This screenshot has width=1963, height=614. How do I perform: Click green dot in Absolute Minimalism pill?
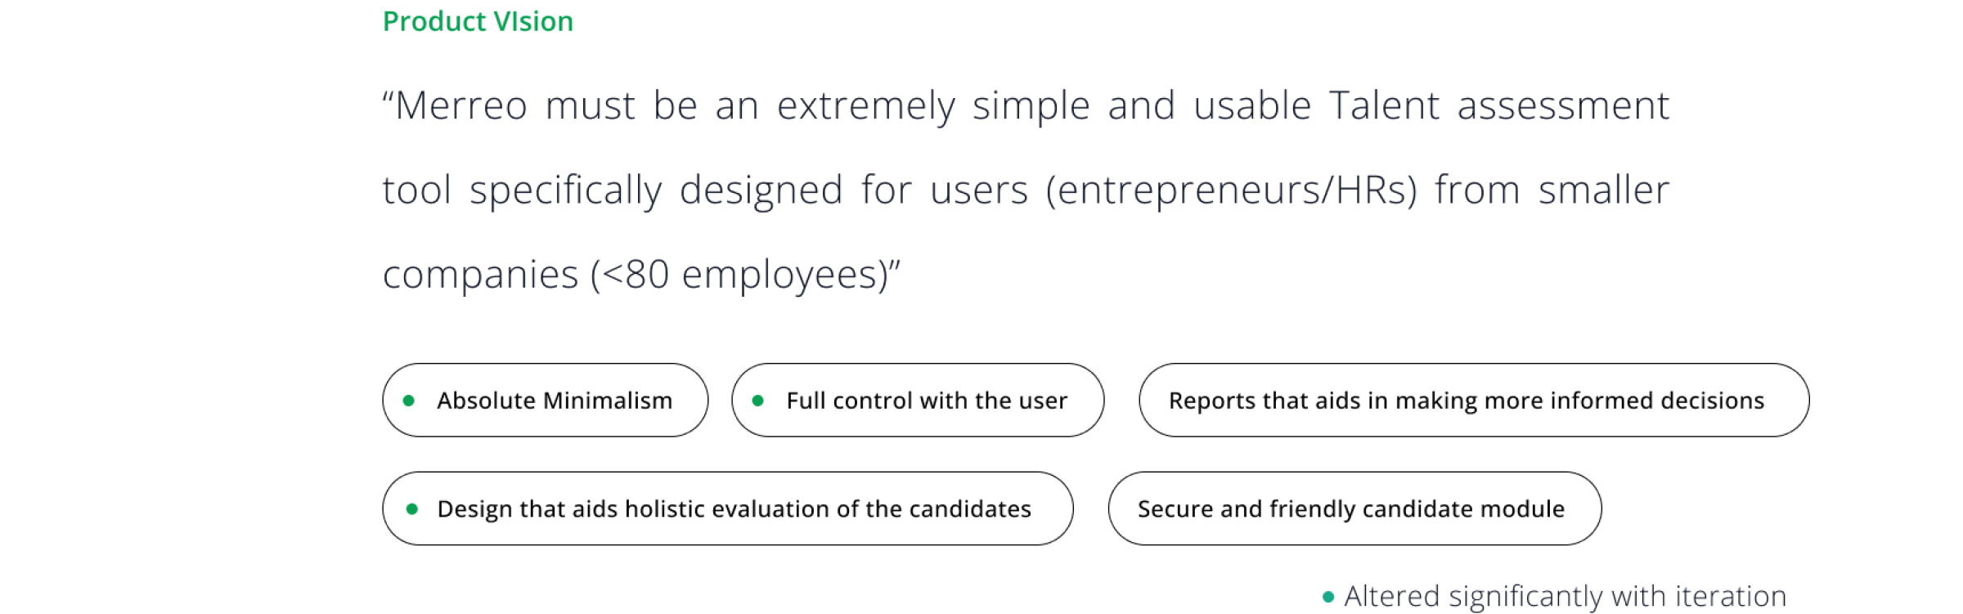(409, 401)
